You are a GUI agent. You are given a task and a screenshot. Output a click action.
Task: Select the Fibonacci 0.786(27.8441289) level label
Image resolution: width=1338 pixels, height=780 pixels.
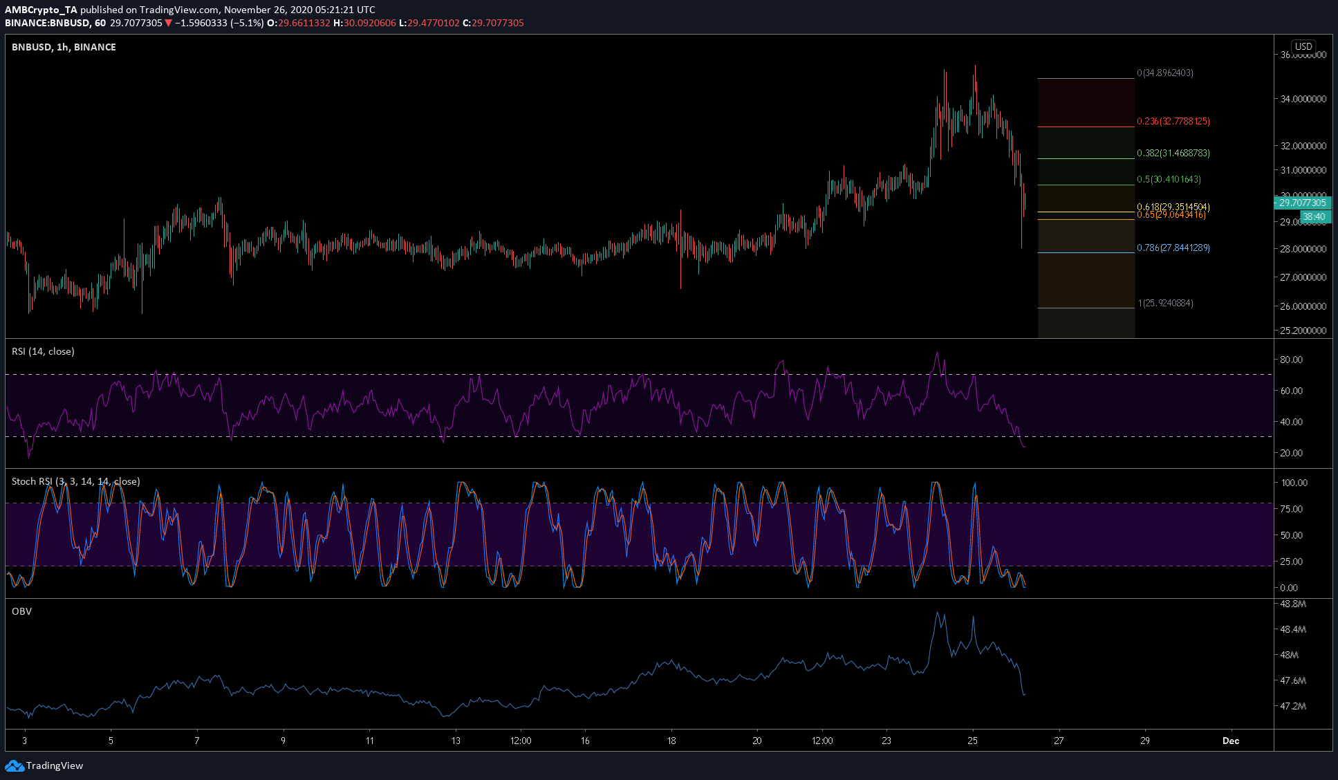click(x=1173, y=248)
